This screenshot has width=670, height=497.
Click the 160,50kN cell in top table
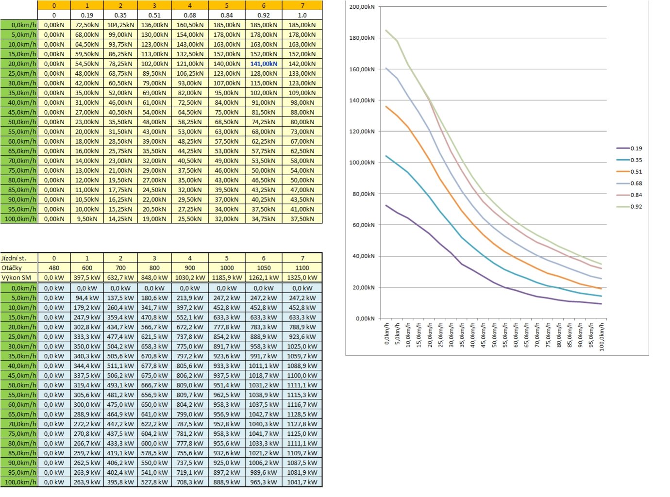190,25
